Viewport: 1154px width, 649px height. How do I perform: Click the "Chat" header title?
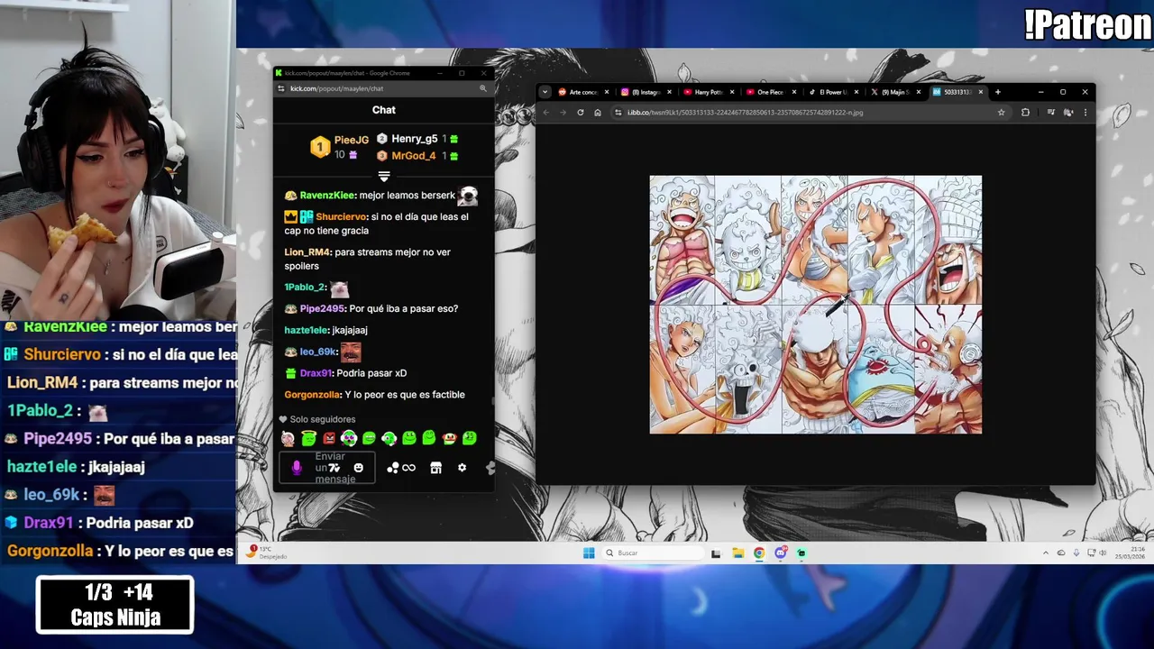click(384, 110)
